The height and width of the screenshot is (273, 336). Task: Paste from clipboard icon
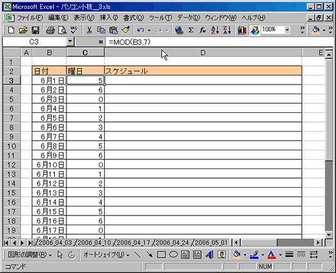coord(114,30)
